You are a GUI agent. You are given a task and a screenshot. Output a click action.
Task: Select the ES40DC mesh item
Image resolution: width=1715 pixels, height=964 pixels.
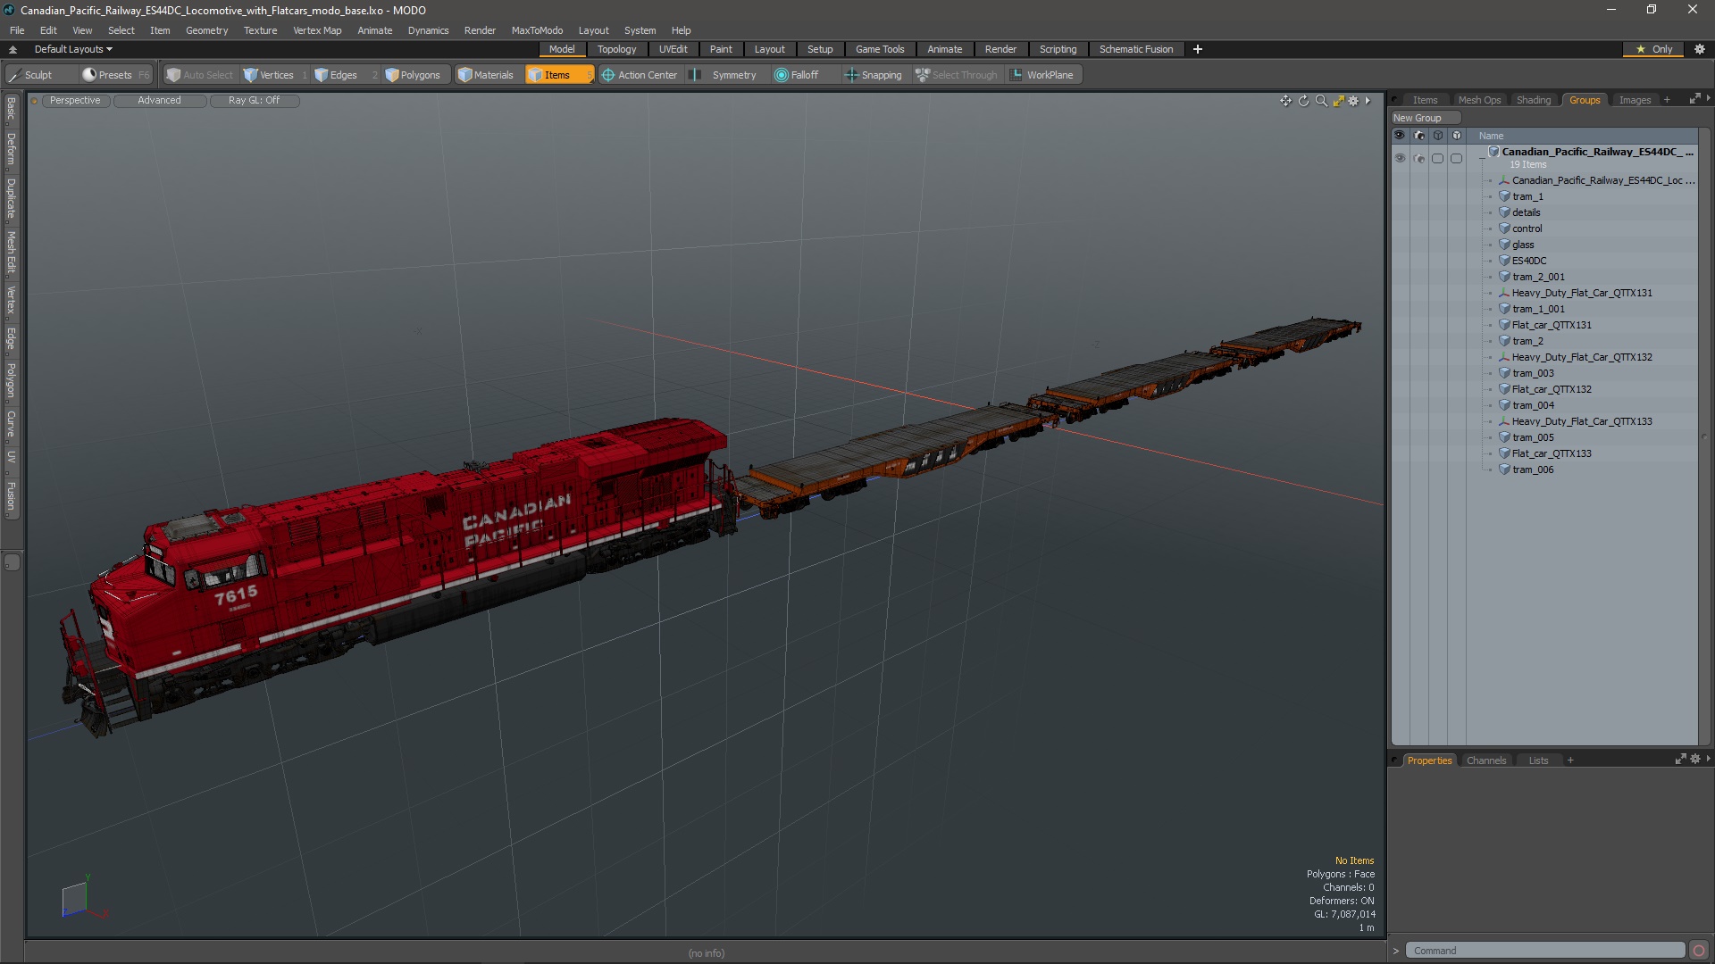coord(1528,261)
